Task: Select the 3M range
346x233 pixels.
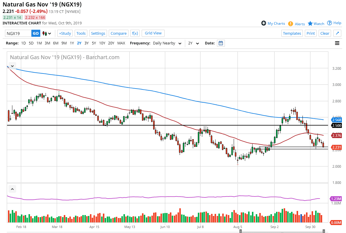Action: tap(47, 43)
